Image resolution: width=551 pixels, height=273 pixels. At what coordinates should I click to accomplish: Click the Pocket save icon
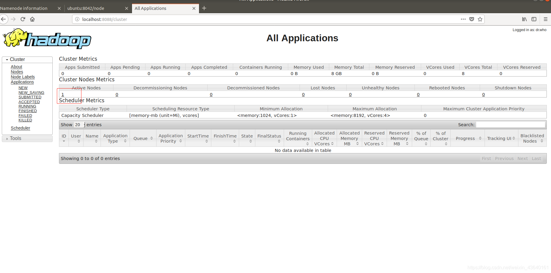(x=472, y=19)
